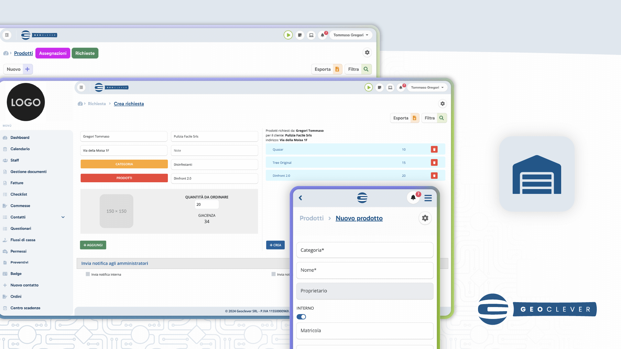Open Checklist in the sidebar menu
The width and height of the screenshot is (621, 349).
pos(19,195)
